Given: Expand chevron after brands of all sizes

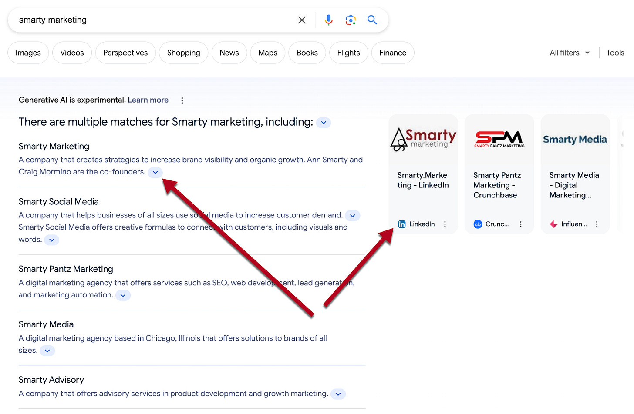Looking at the screenshot, I should pos(47,351).
